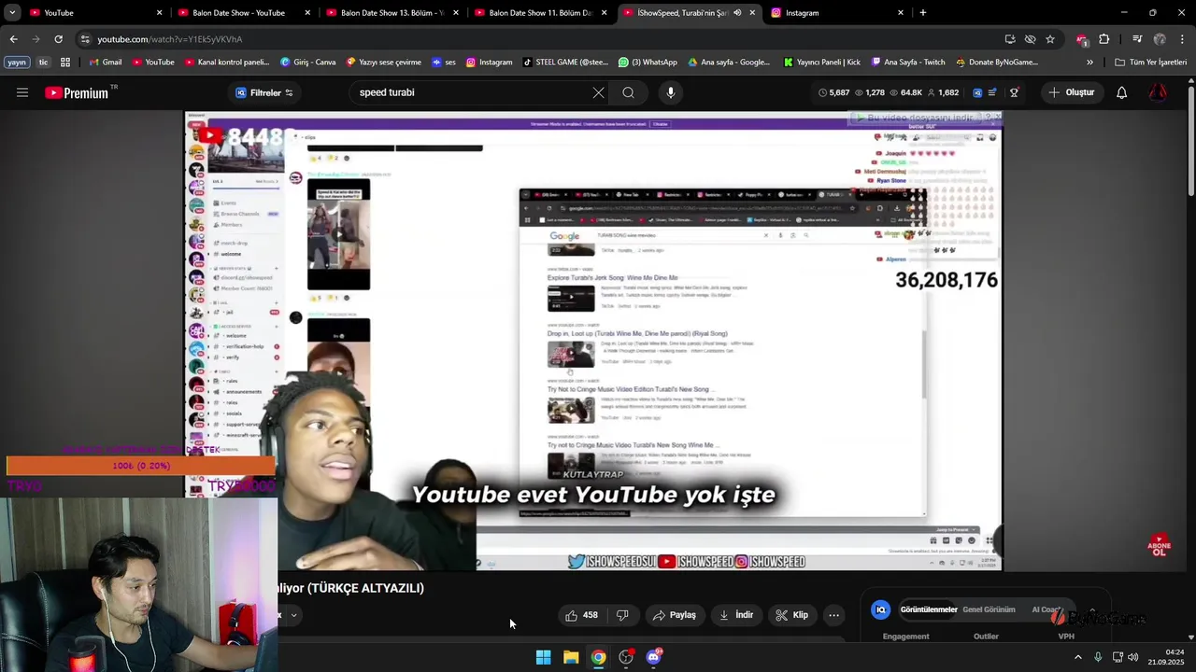
Task: Run the search with the magnifier icon
Action: (x=628, y=92)
